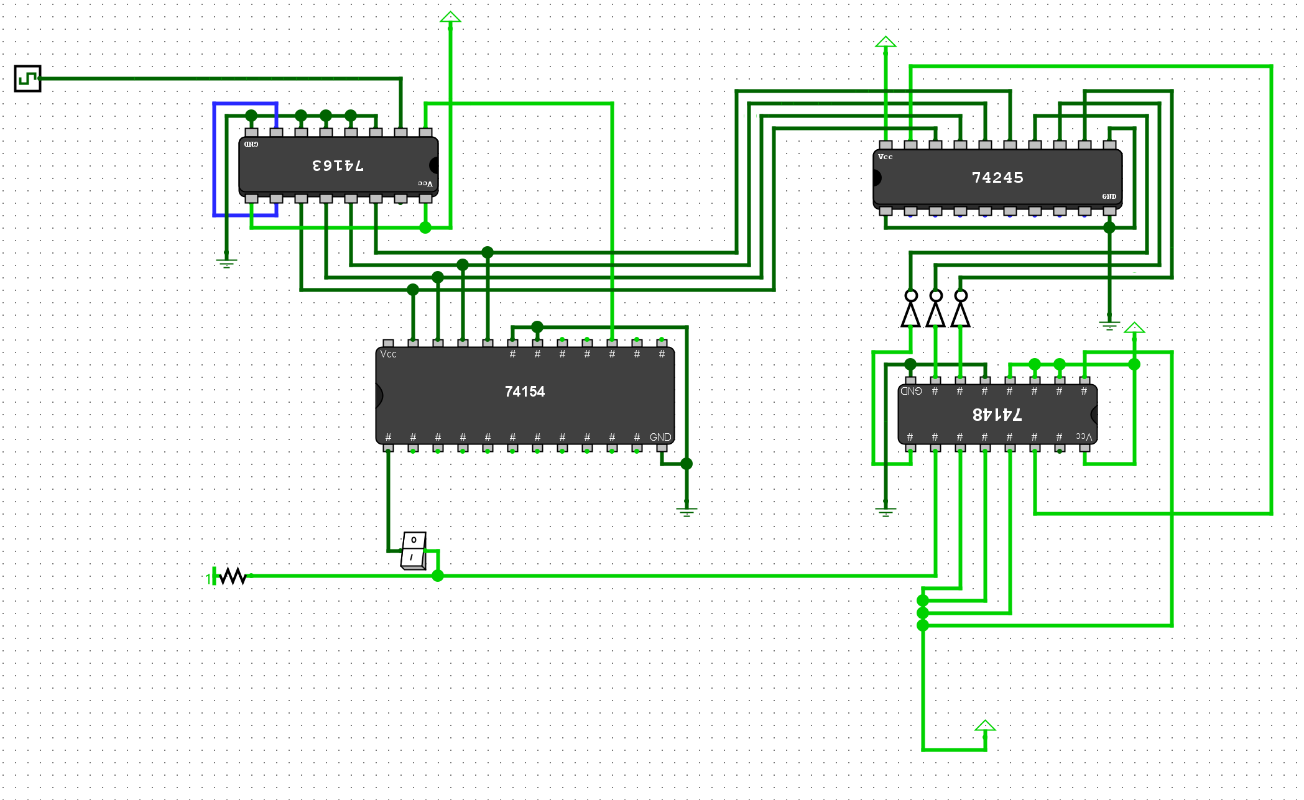Screen dimensions: 1304x800
Task: Click power arrow at bottom of canvas
Action: [x=985, y=726]
